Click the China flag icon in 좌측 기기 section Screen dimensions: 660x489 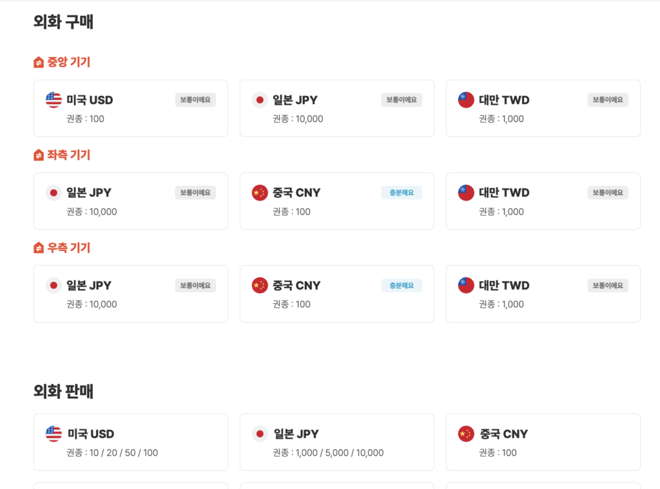pos(259,192)
